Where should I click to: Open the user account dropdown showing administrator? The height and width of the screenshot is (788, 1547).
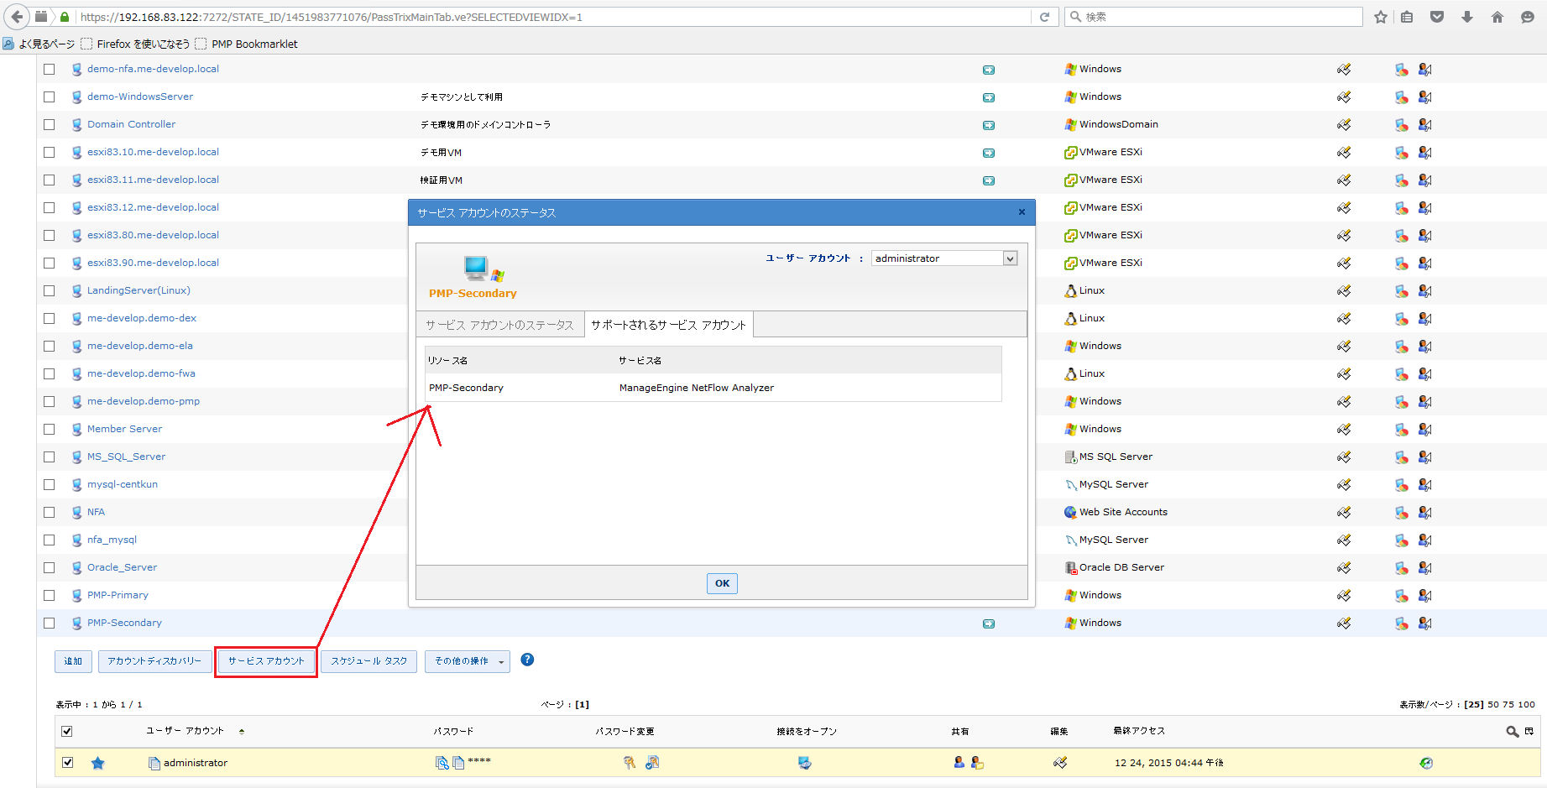[x=944, y=258]
